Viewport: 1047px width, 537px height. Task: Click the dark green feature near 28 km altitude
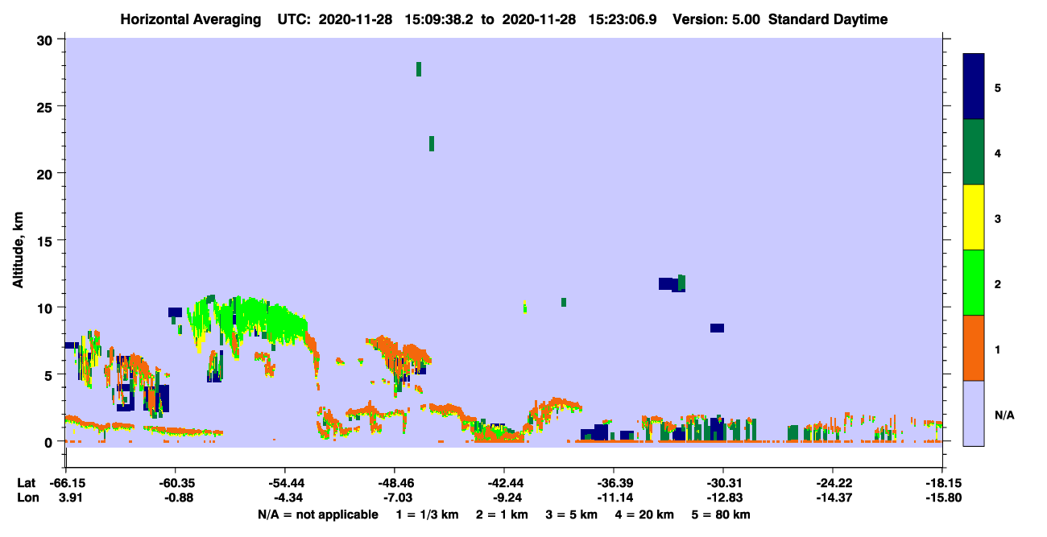(x=419, y=69)
